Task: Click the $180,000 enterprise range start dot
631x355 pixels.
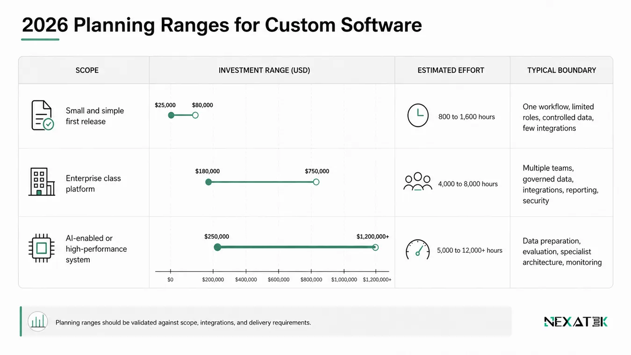Action: [208, 182]
